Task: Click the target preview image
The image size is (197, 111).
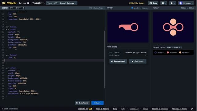Action: (173, 27)
